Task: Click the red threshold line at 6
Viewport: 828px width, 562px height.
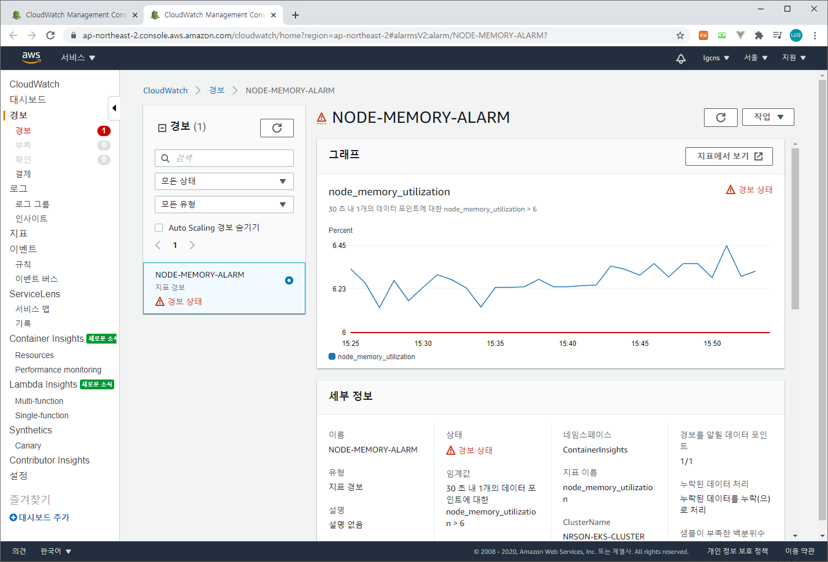Action: [560, 333]
